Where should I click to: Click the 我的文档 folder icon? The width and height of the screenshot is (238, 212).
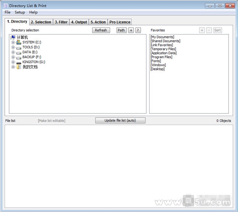click(x=19, y=67)
